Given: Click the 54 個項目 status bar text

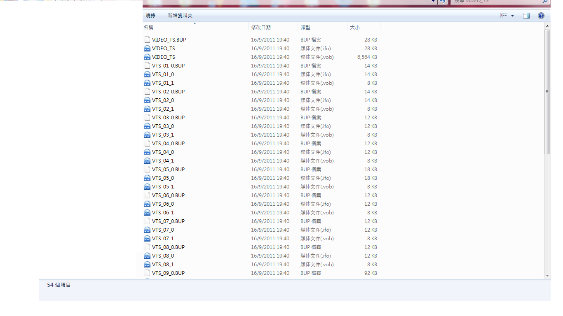Looking at the screenshot, I should coord(59,285).
